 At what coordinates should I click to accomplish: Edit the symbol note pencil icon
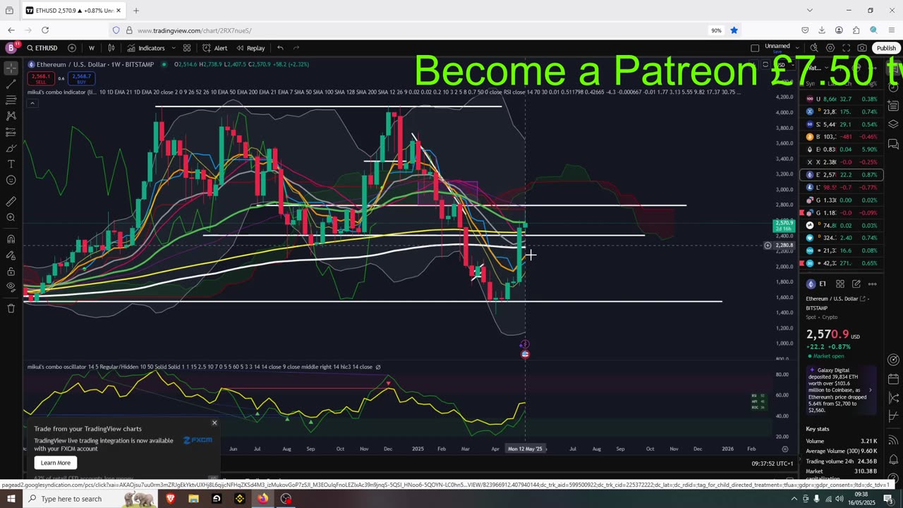(x=856, y=284)
